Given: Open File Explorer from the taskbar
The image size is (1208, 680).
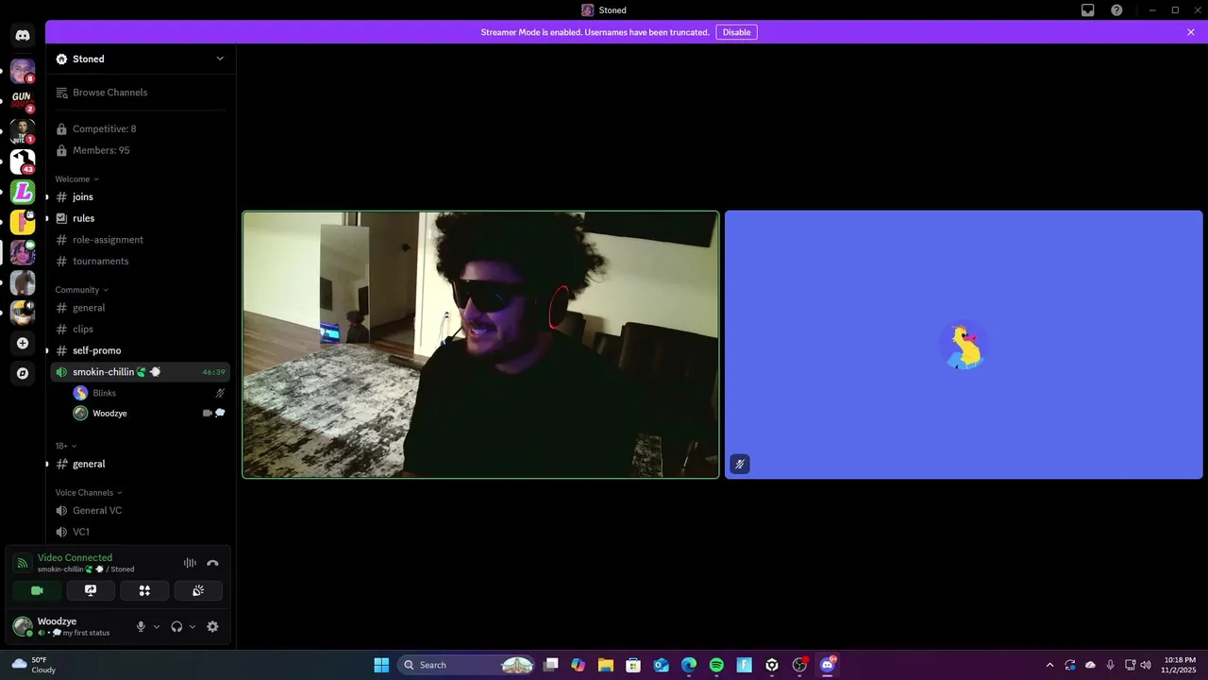Looking at the screenshot, I should pos(606,665).
